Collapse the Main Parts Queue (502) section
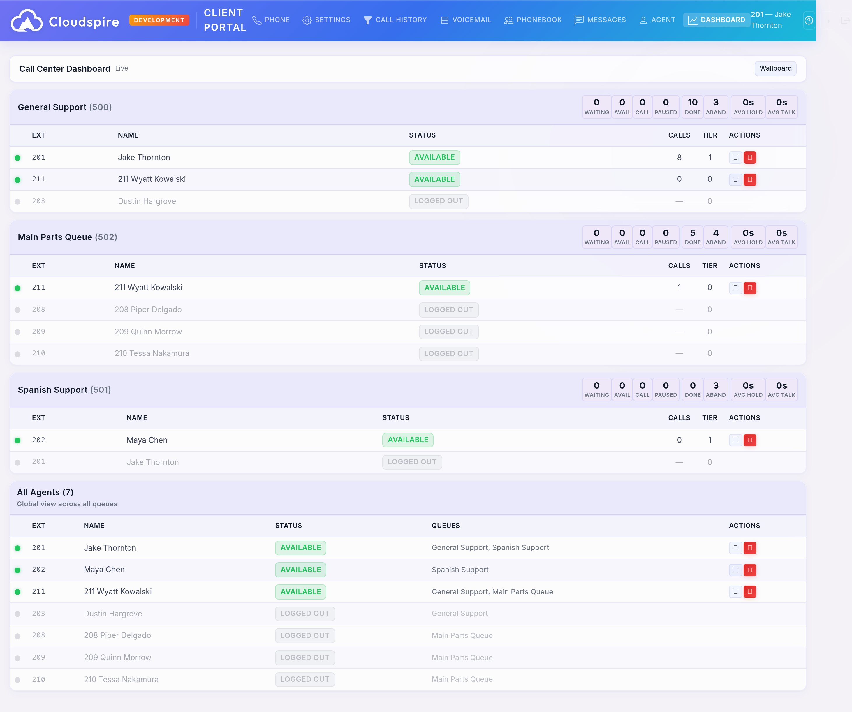The height and width of the screenshot is (712, 852). pyautogui.click(x=67, y=237)
